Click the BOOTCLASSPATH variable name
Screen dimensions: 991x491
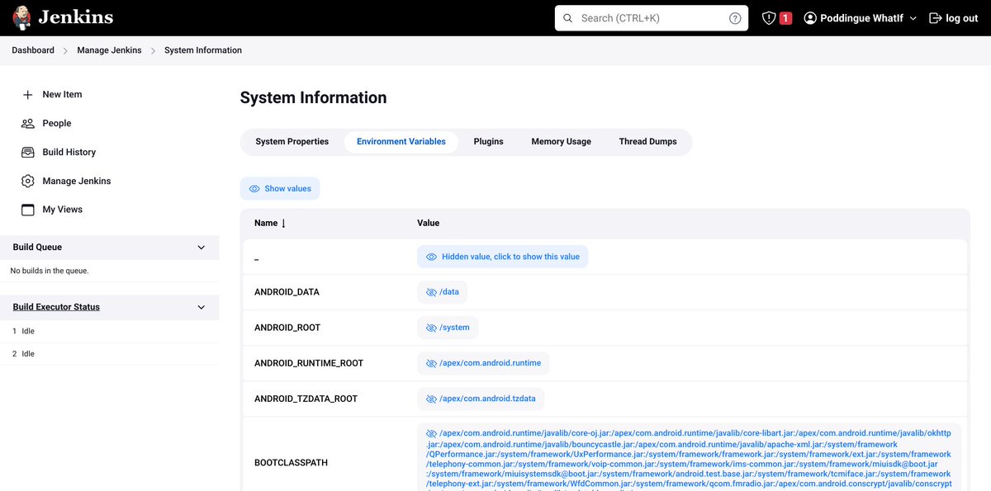(291, 463)
